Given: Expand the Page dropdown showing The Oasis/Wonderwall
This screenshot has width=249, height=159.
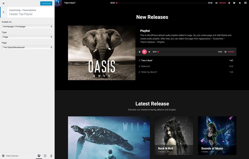Looking at the screenshot, I should (x=27, y=47).
